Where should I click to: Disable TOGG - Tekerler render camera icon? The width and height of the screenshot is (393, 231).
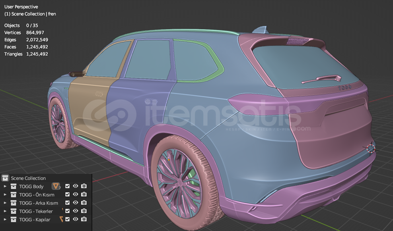[84, 211]
